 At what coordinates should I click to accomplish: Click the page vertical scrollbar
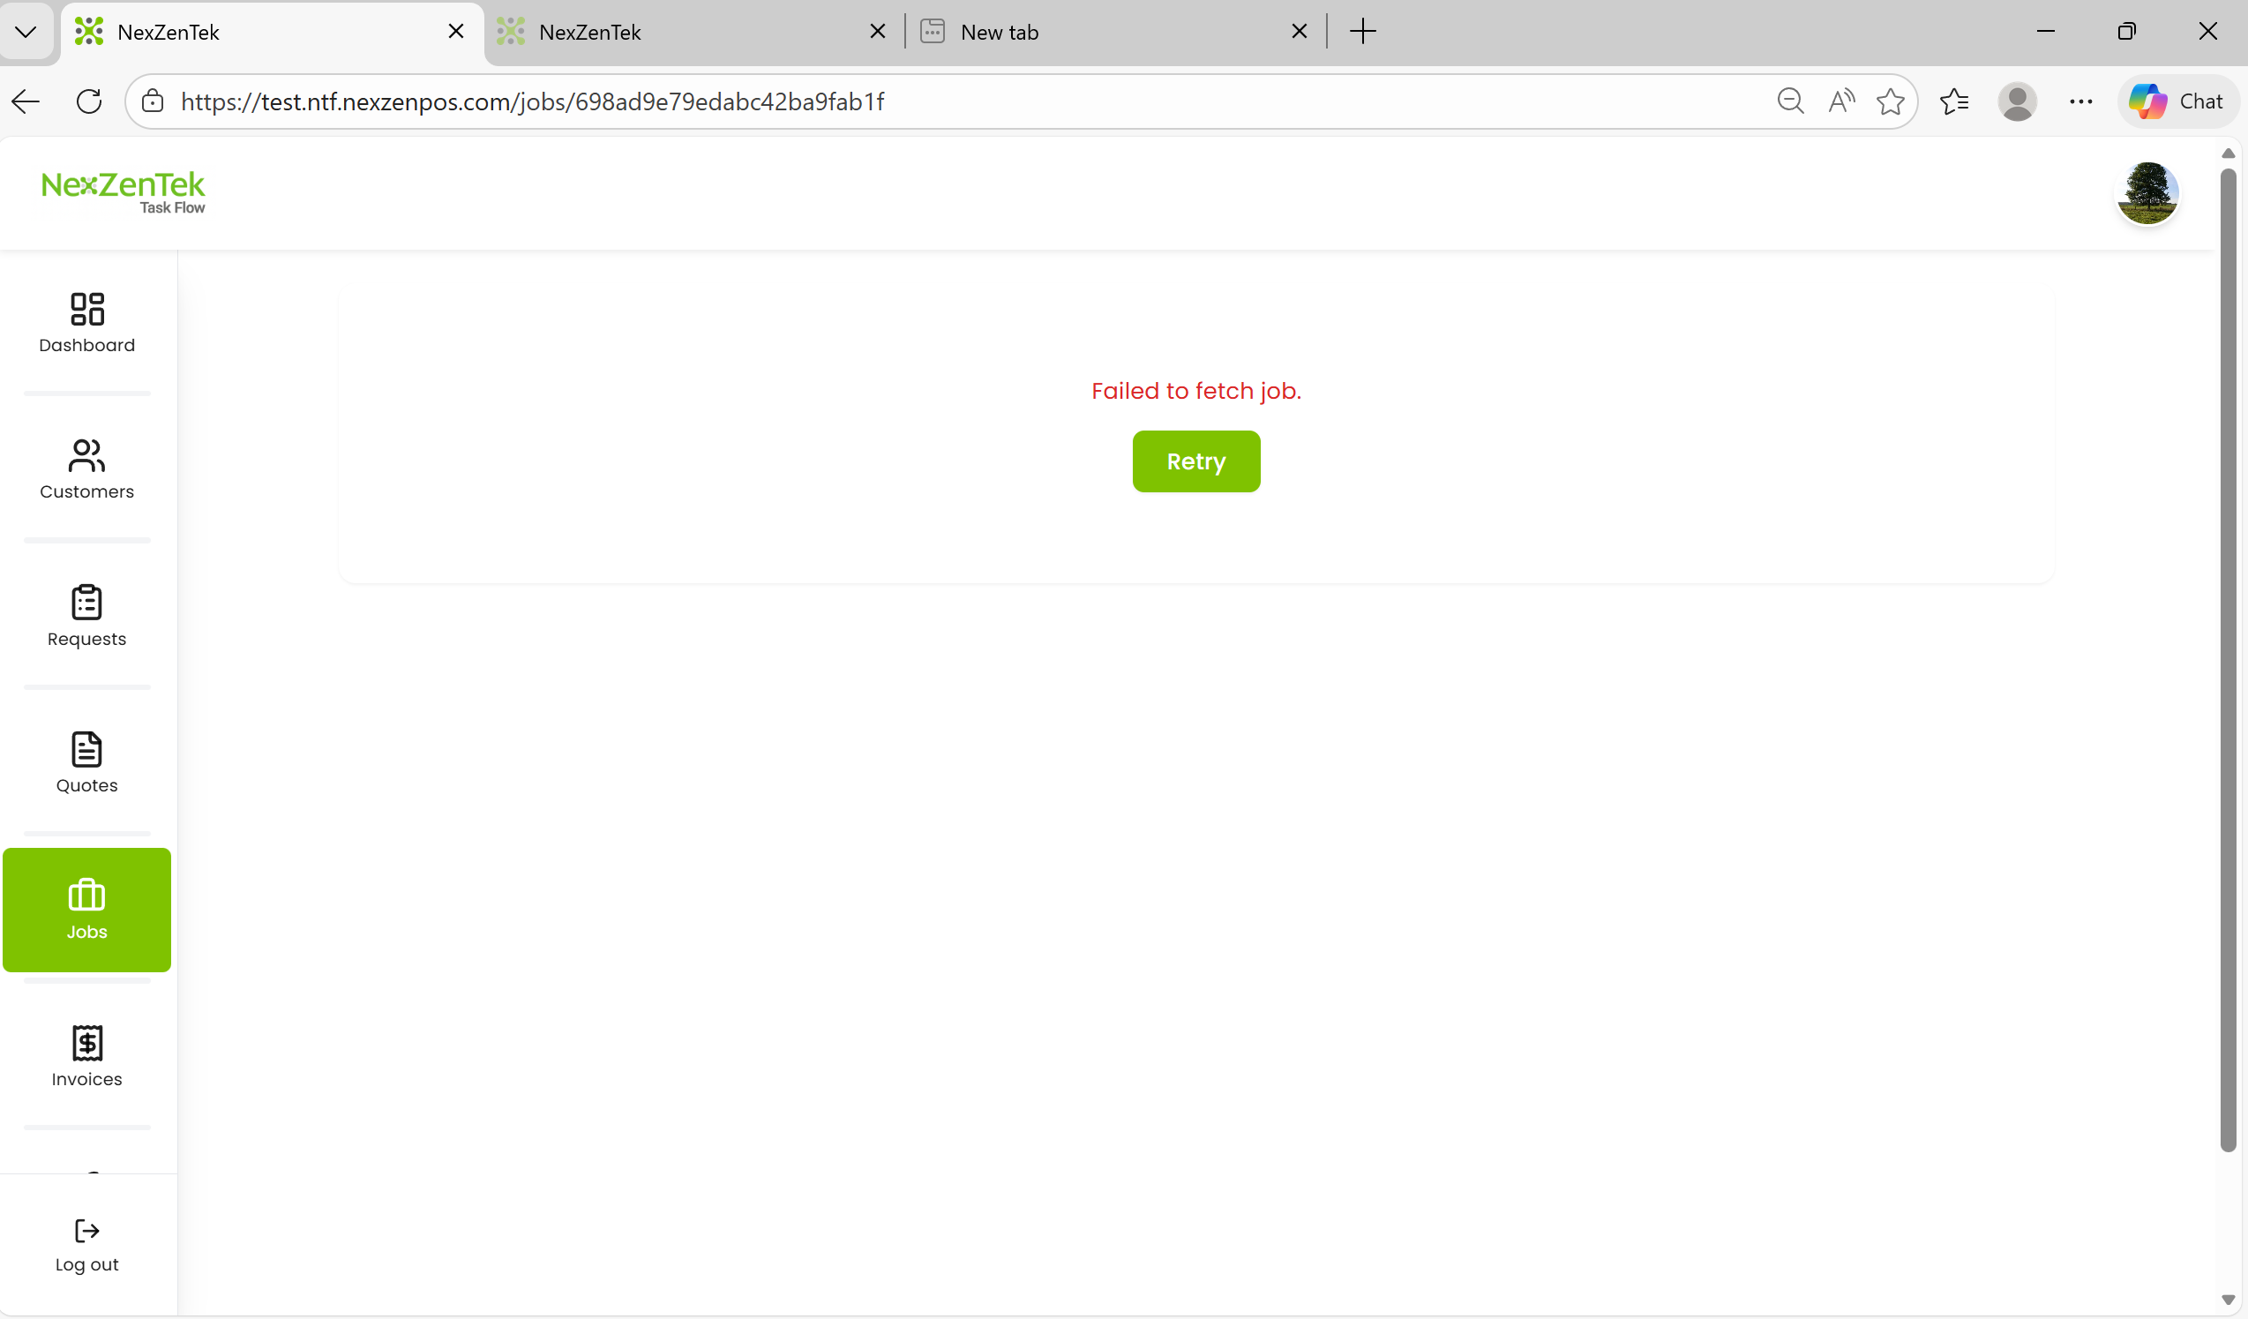click(2228, 660)
